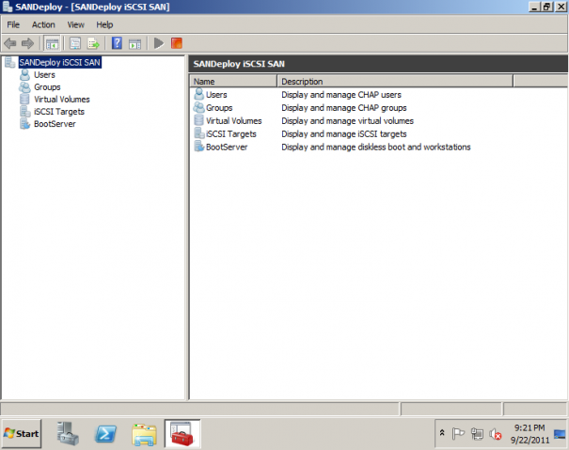Select BootServer in the left tree
The image size is (569, 450).
55,124
